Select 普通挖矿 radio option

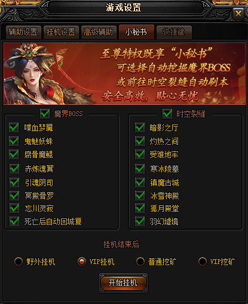pyautogui.click(x=140, y=262)
